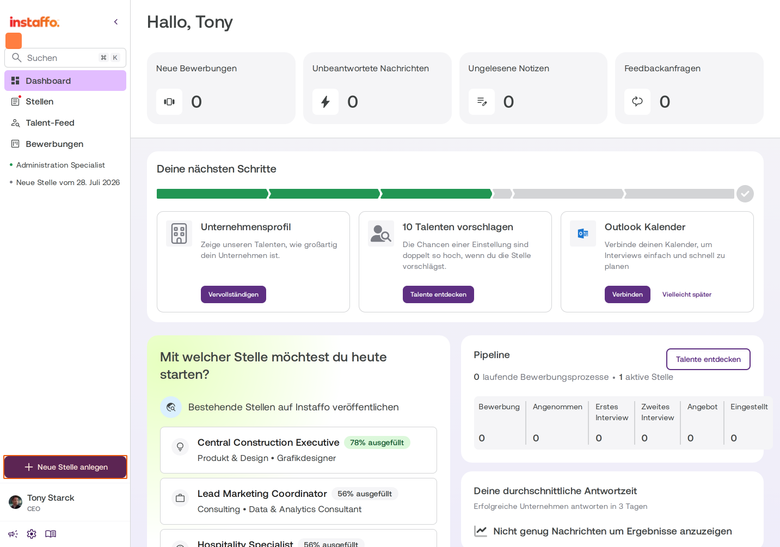Click the lightning bolt messages icon
Viewport: 780px width, 547px height.
[325, 102]
